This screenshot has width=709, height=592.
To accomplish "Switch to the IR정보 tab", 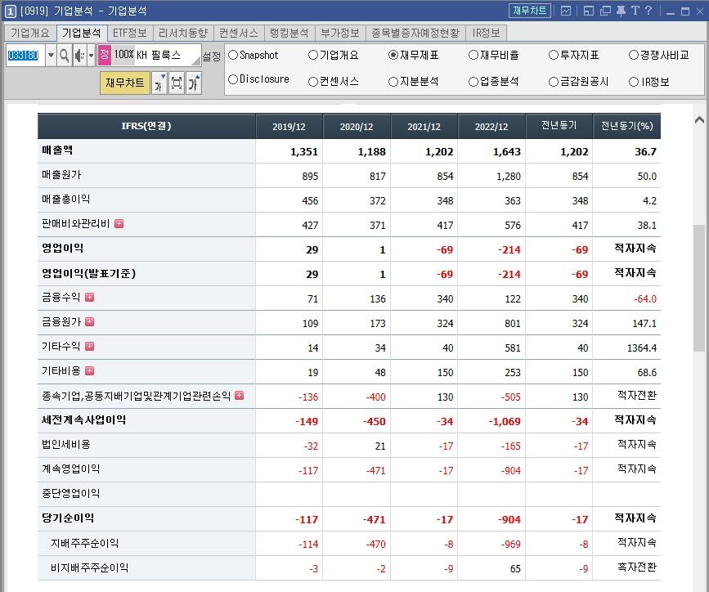I will pos(486,33).
